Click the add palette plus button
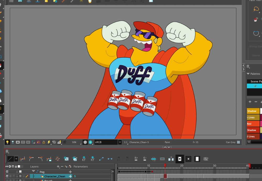The width and height of the screenshot is (262, 181). coord(250,102)
